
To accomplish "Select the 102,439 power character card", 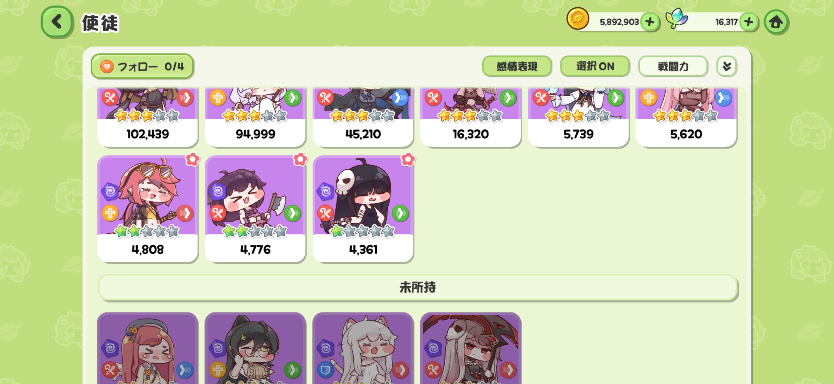I will pos(147,117).
